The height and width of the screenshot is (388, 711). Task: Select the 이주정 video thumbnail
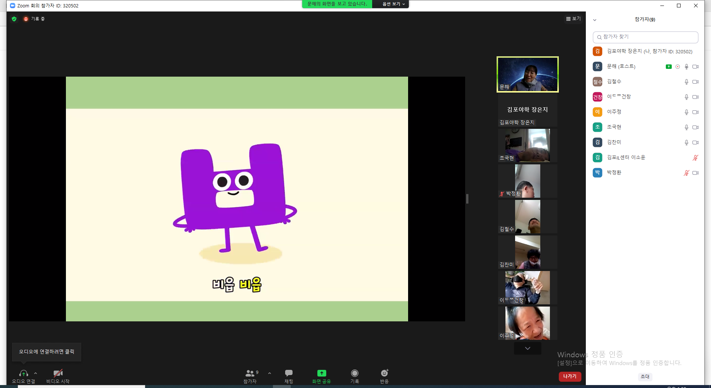528,323
